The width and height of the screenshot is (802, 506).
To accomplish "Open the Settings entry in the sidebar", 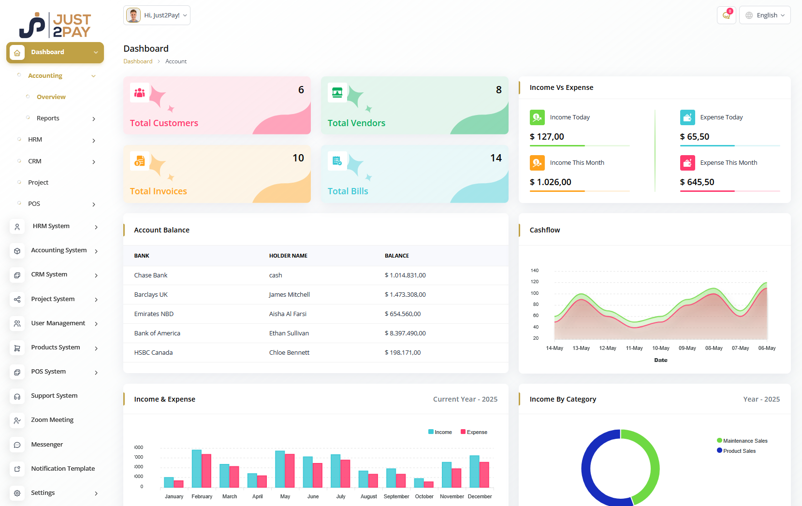I will (43, 492).
